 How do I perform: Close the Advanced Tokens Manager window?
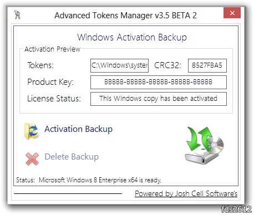click(232, 13)
